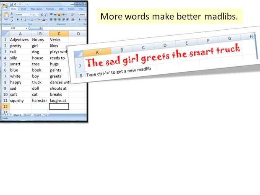The image size is (260, 195).
Task: Select row header 7 in tilted spreadsheet
Action: tap(80, 66)
